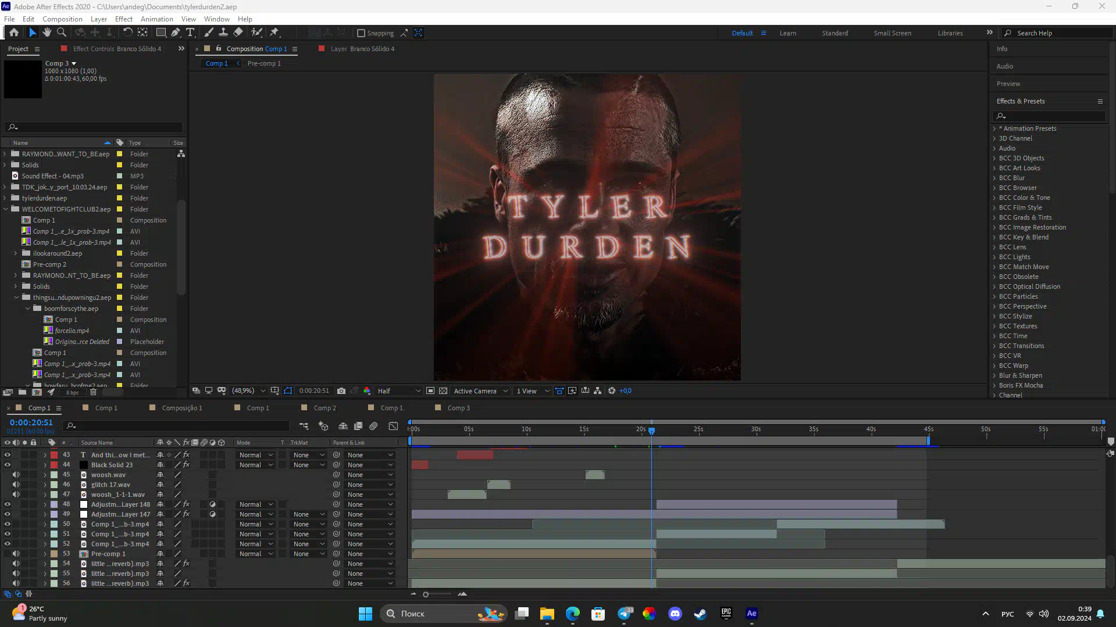Hide Adjustment Layer 148 visibility eye

click(x=8, y=504)
